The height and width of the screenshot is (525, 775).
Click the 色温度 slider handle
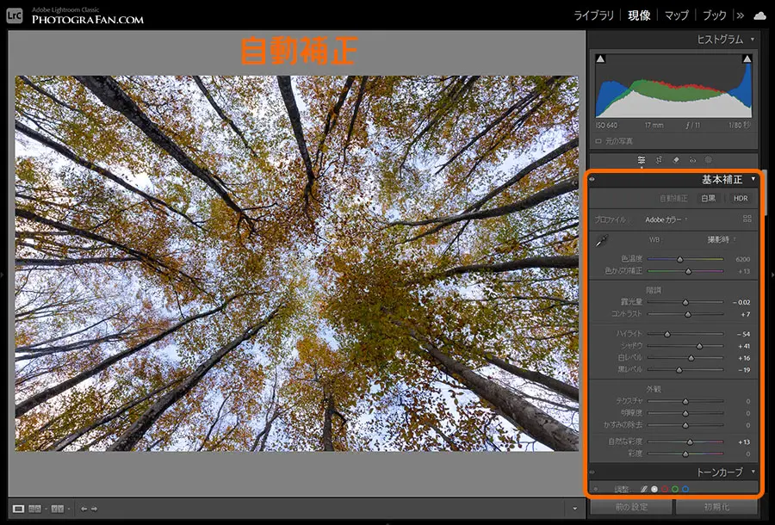pos(680,259)
